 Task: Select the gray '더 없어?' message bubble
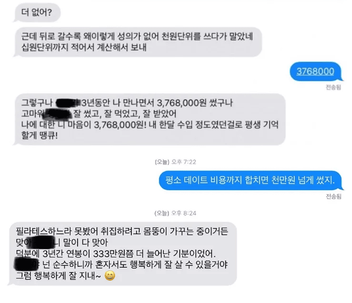37,12
